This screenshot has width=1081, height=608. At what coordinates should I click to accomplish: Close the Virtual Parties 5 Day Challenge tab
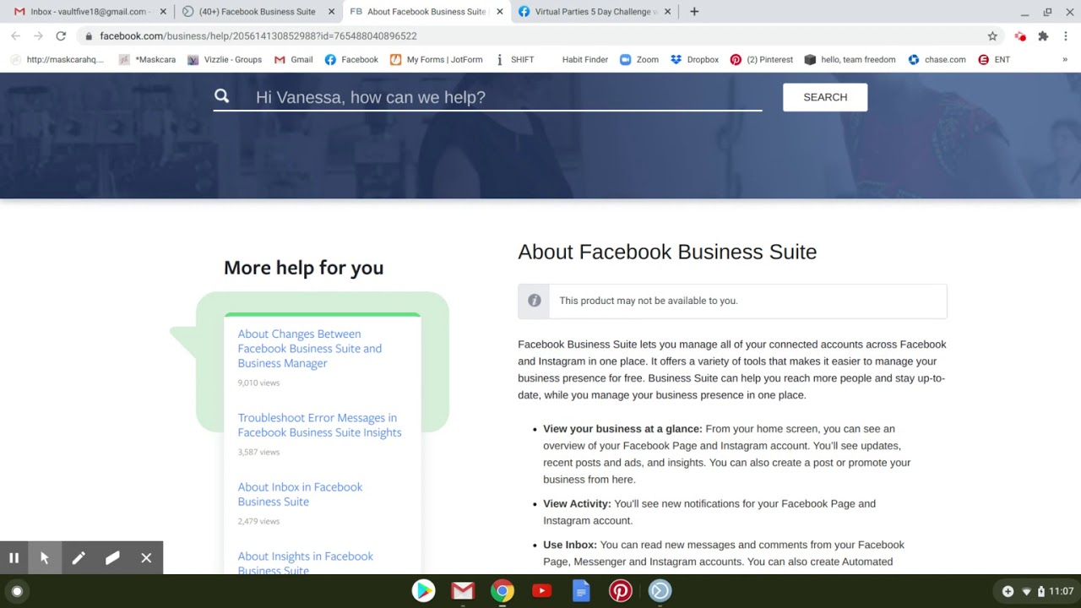pyautogui.click(x=668, y=12)
